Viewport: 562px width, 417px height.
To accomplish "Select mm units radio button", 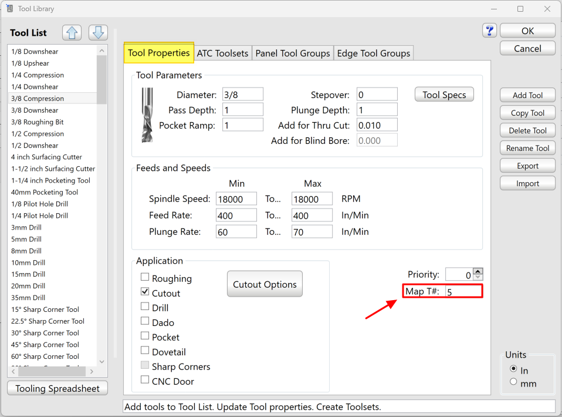I will tap(513, 382).
